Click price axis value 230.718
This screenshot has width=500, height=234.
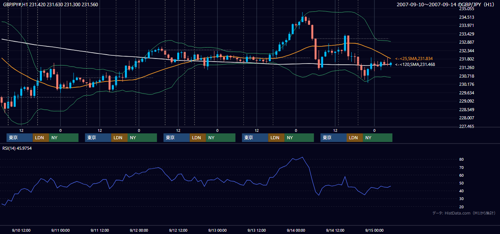(466, 76)
